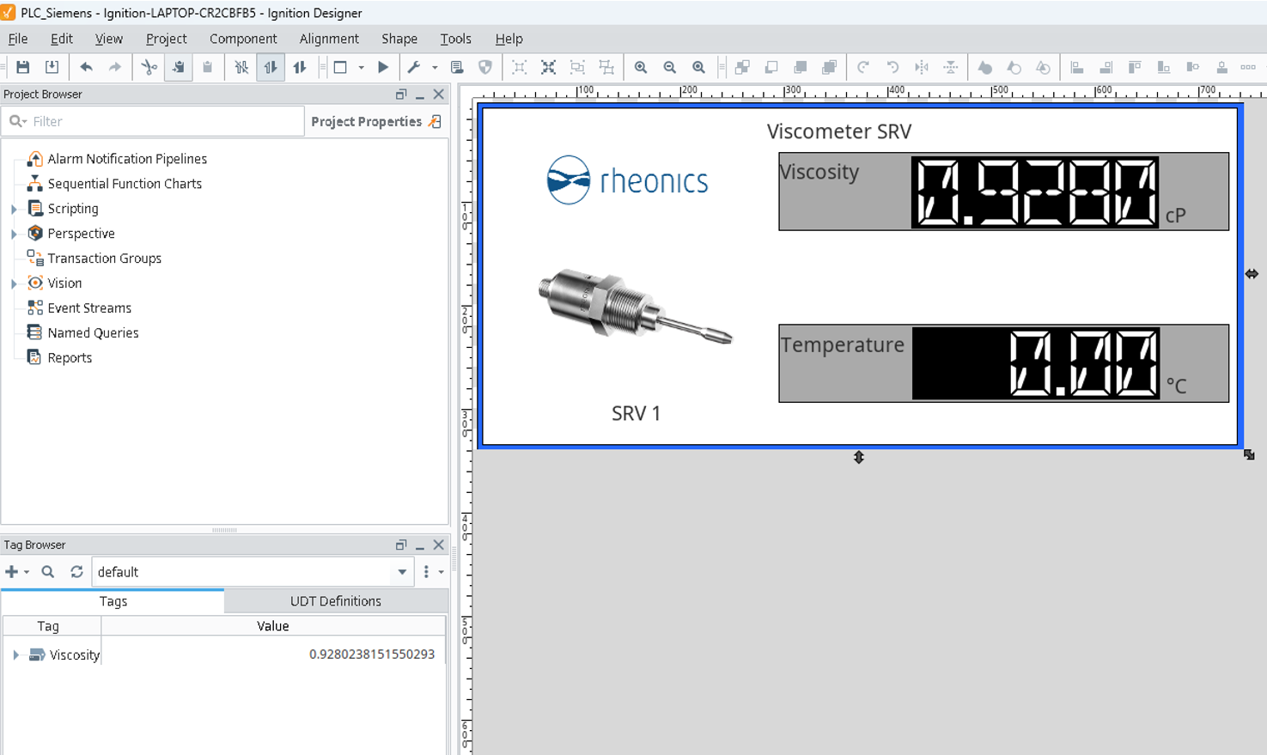Refresh the Tag Browser
Screen dimensions: 1267x755
point(76,572)
